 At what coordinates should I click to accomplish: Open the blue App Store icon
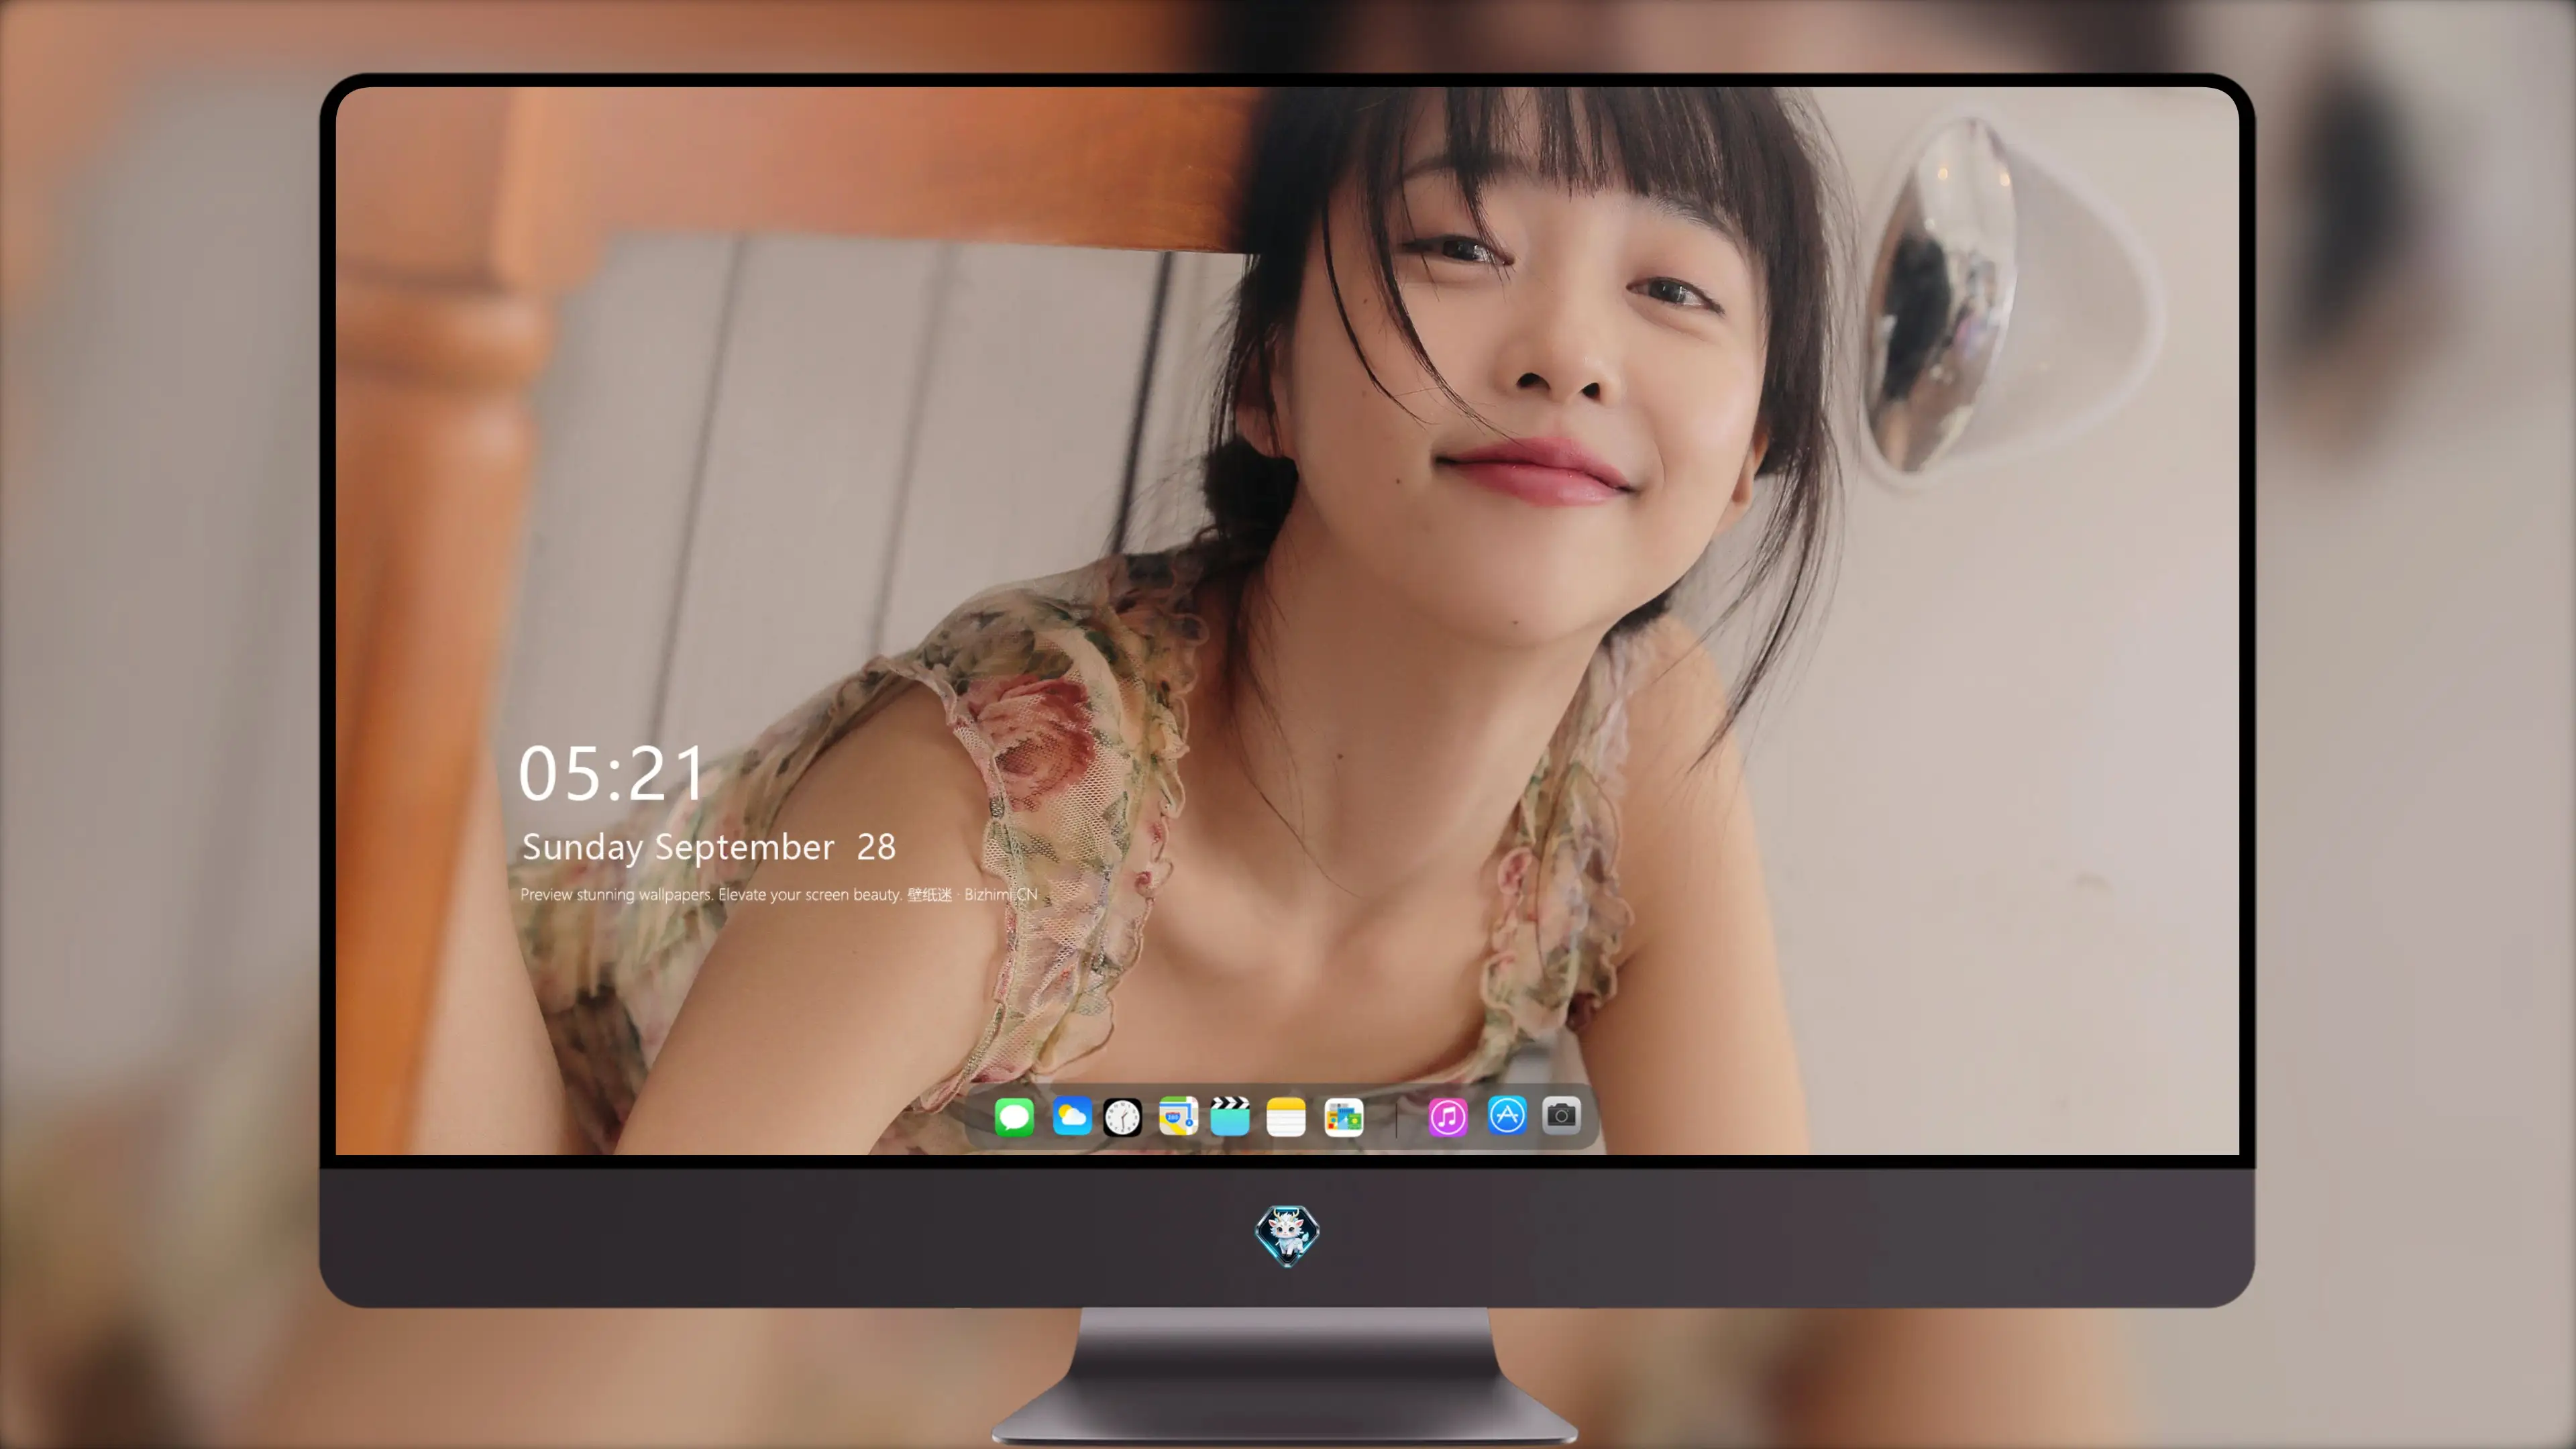1507,1115
